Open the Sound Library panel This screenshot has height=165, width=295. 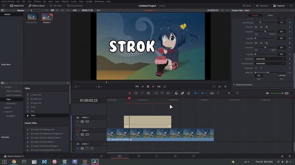[x=75, y=6]
